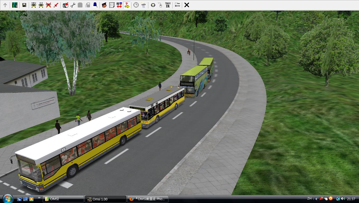Select the second yellow bus in line
The image size is (359, 203).
pyautogui.click(x=157, y=107)
